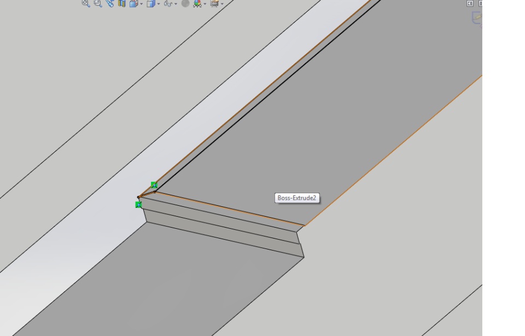This screenshot has width=525, height=336.
Task: Select the lower green sketch relation marker
Action: coord(138,205)
